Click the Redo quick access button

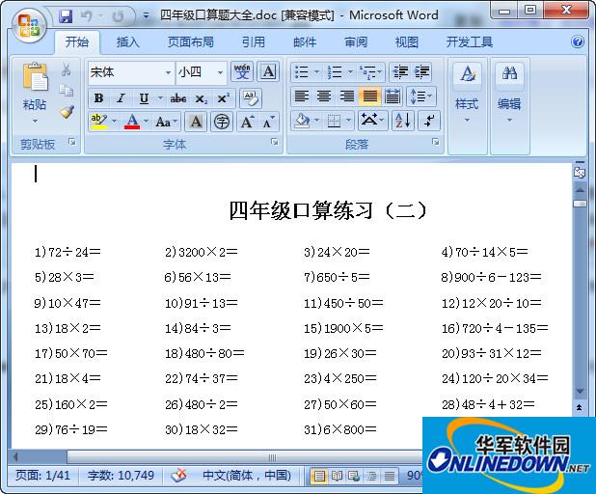click(119, 16)
